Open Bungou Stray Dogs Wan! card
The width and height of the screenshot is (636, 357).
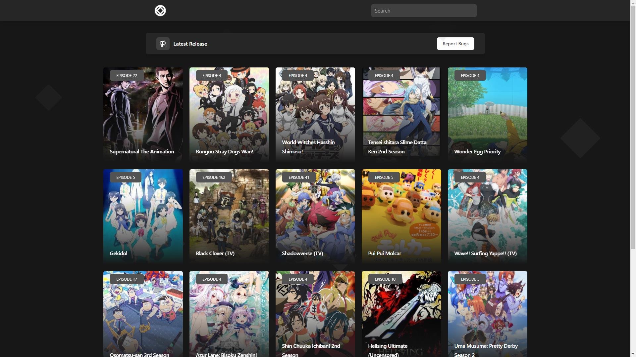[x=229, y=114]
